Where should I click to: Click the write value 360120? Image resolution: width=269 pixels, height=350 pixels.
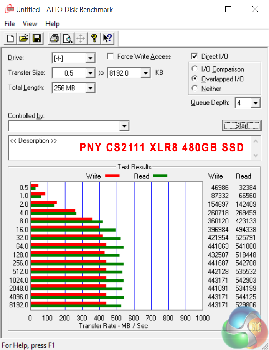click(x=218, y=221)
